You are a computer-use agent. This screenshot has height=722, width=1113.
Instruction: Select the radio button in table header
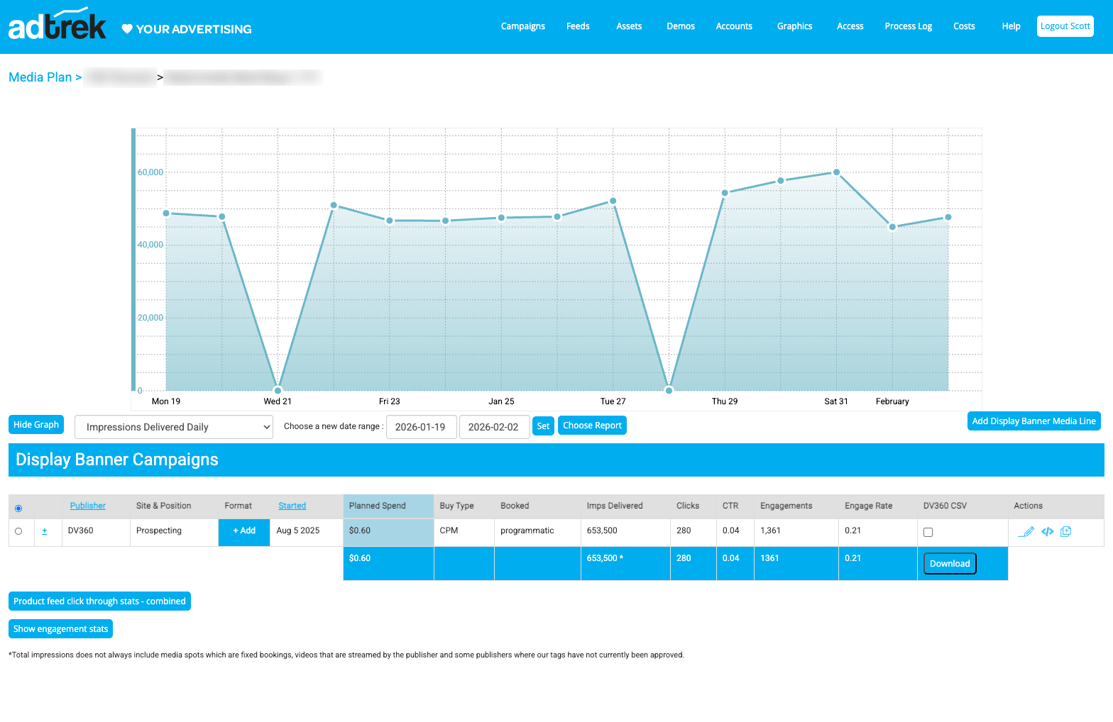point(18,508)
